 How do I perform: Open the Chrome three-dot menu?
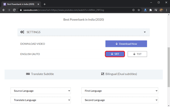pyautogui.click(x=167, y=10)
